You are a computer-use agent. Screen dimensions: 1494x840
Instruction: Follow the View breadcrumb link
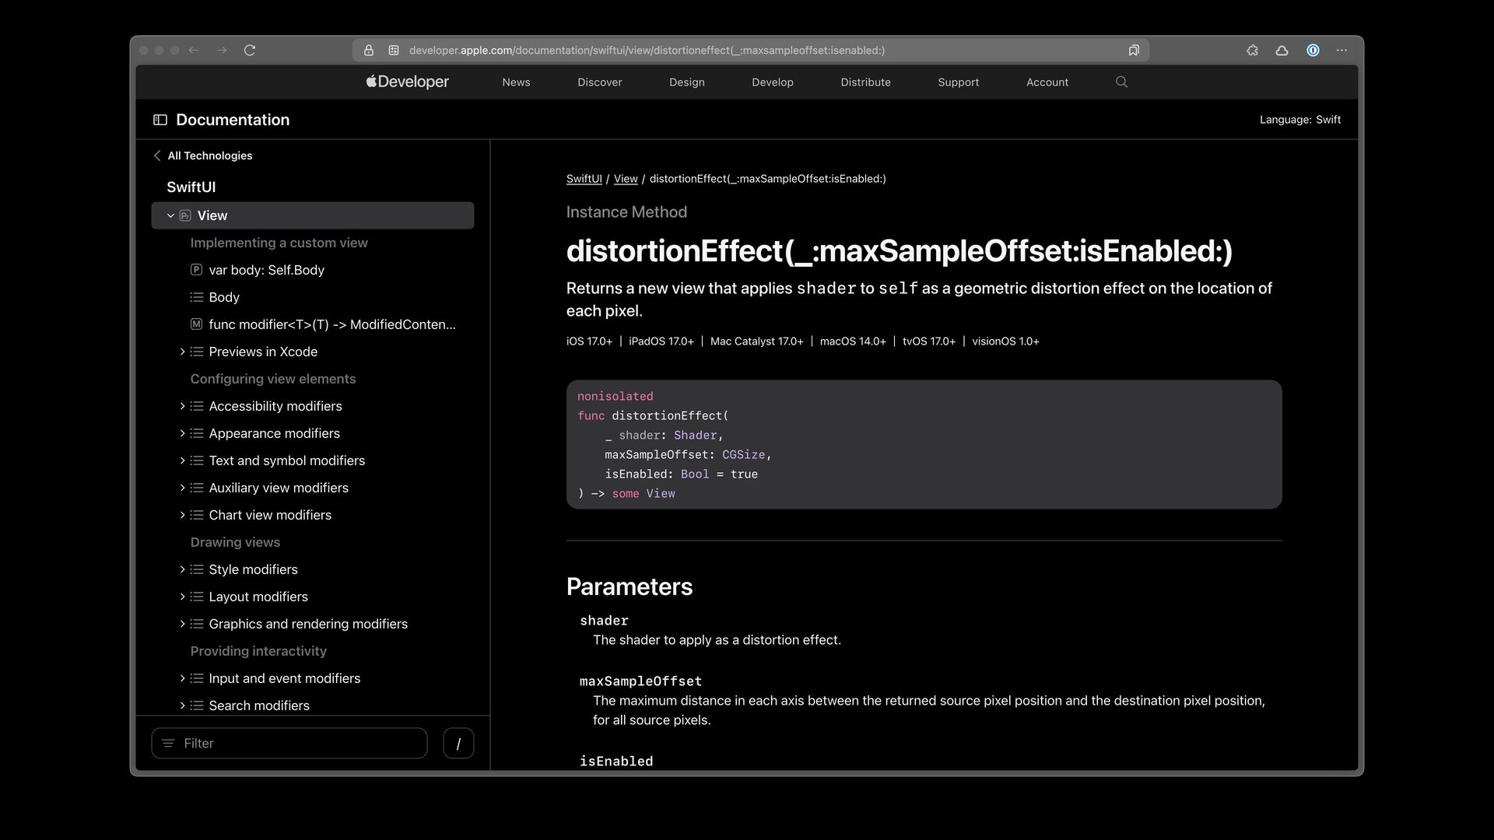(x=626, y=179)
